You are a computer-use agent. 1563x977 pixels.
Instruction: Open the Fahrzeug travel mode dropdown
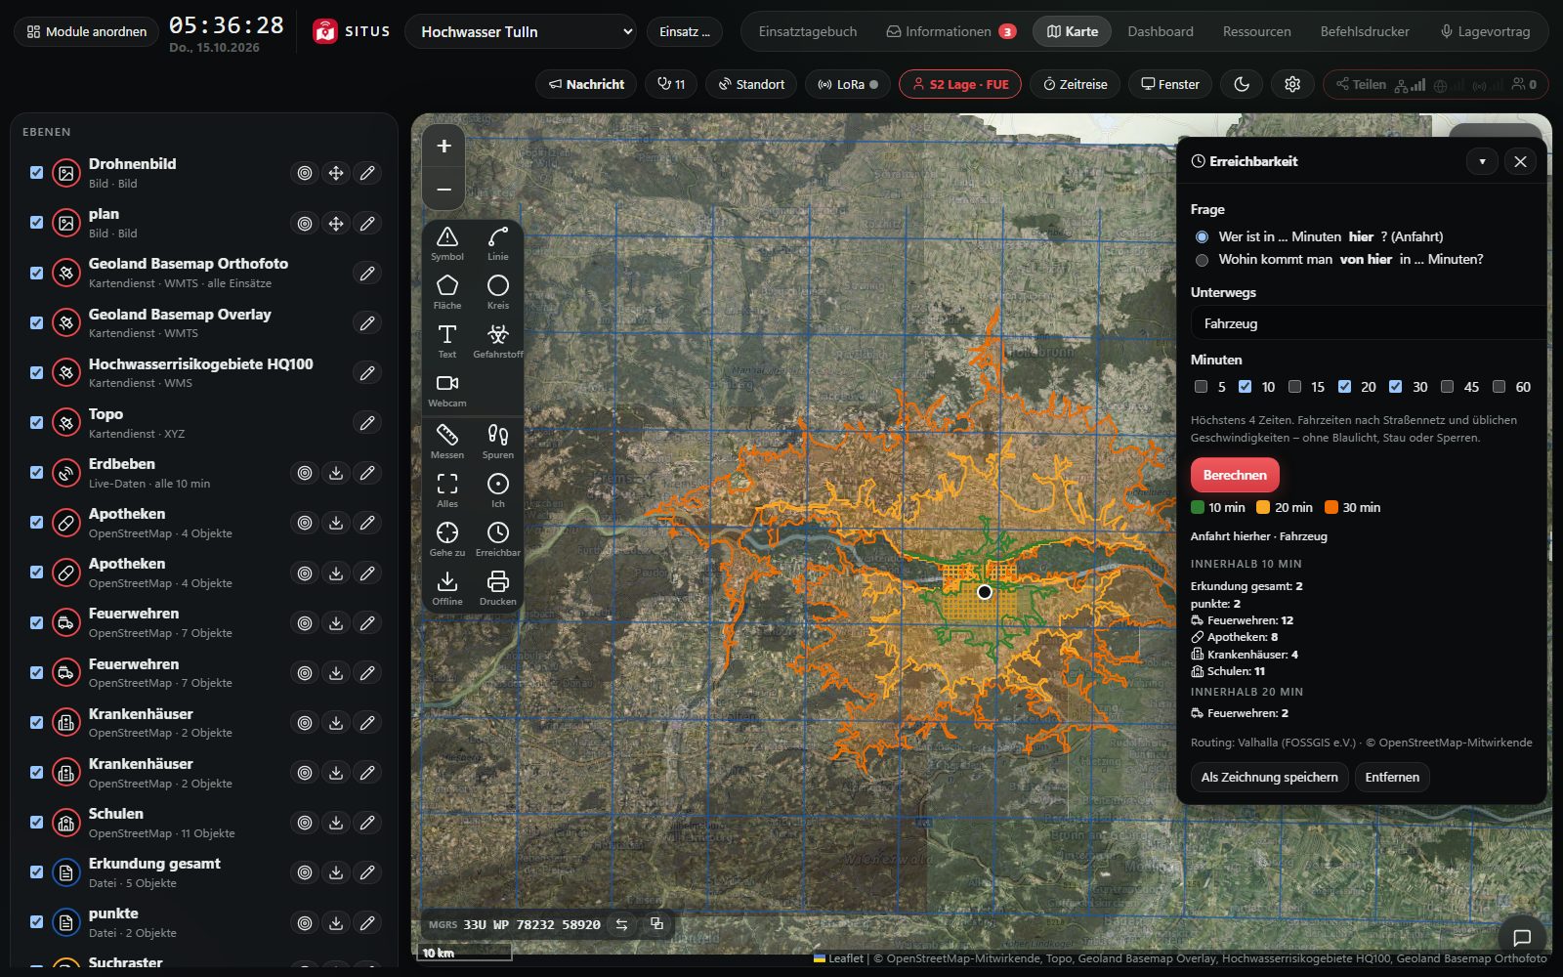[x=1368, y=323]
